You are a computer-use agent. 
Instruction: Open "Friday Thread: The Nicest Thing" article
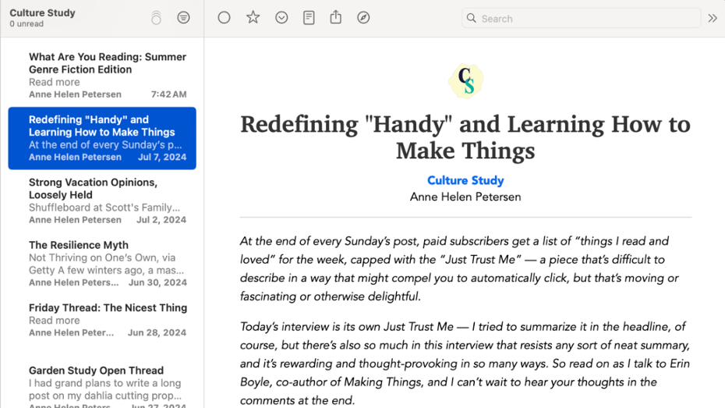[108, 320]
